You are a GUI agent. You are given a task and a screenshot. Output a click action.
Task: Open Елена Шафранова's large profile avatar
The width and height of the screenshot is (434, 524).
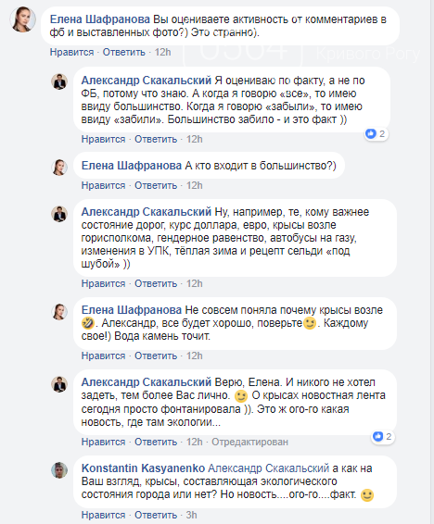click(x=23, y=19)
